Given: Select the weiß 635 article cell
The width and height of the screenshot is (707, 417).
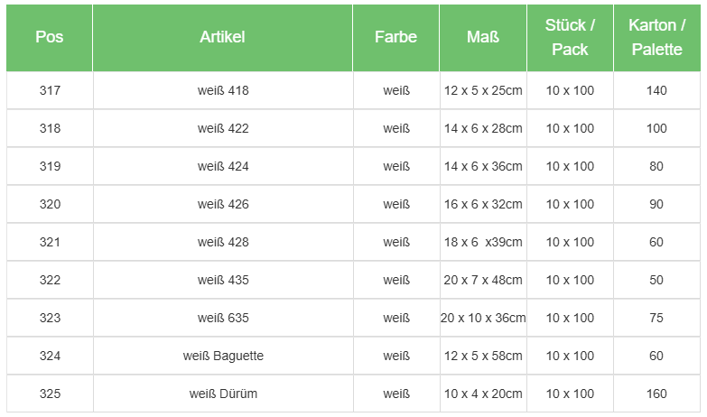Looking at the screenshot, I should coord(223,318).
